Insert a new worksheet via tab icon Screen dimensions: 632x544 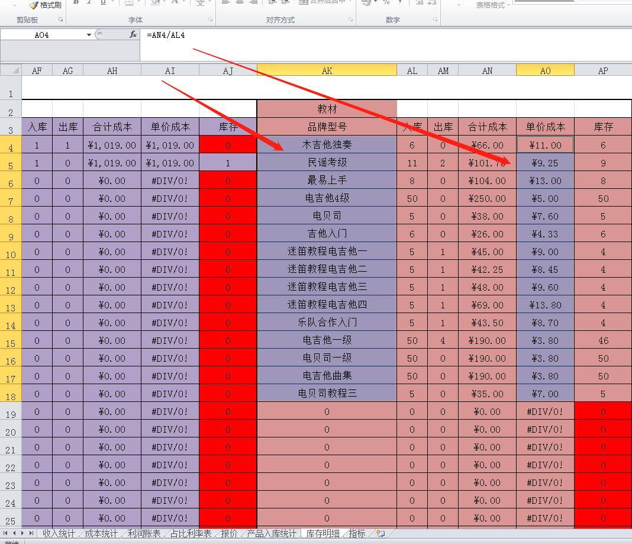click(x=381, y=533)
